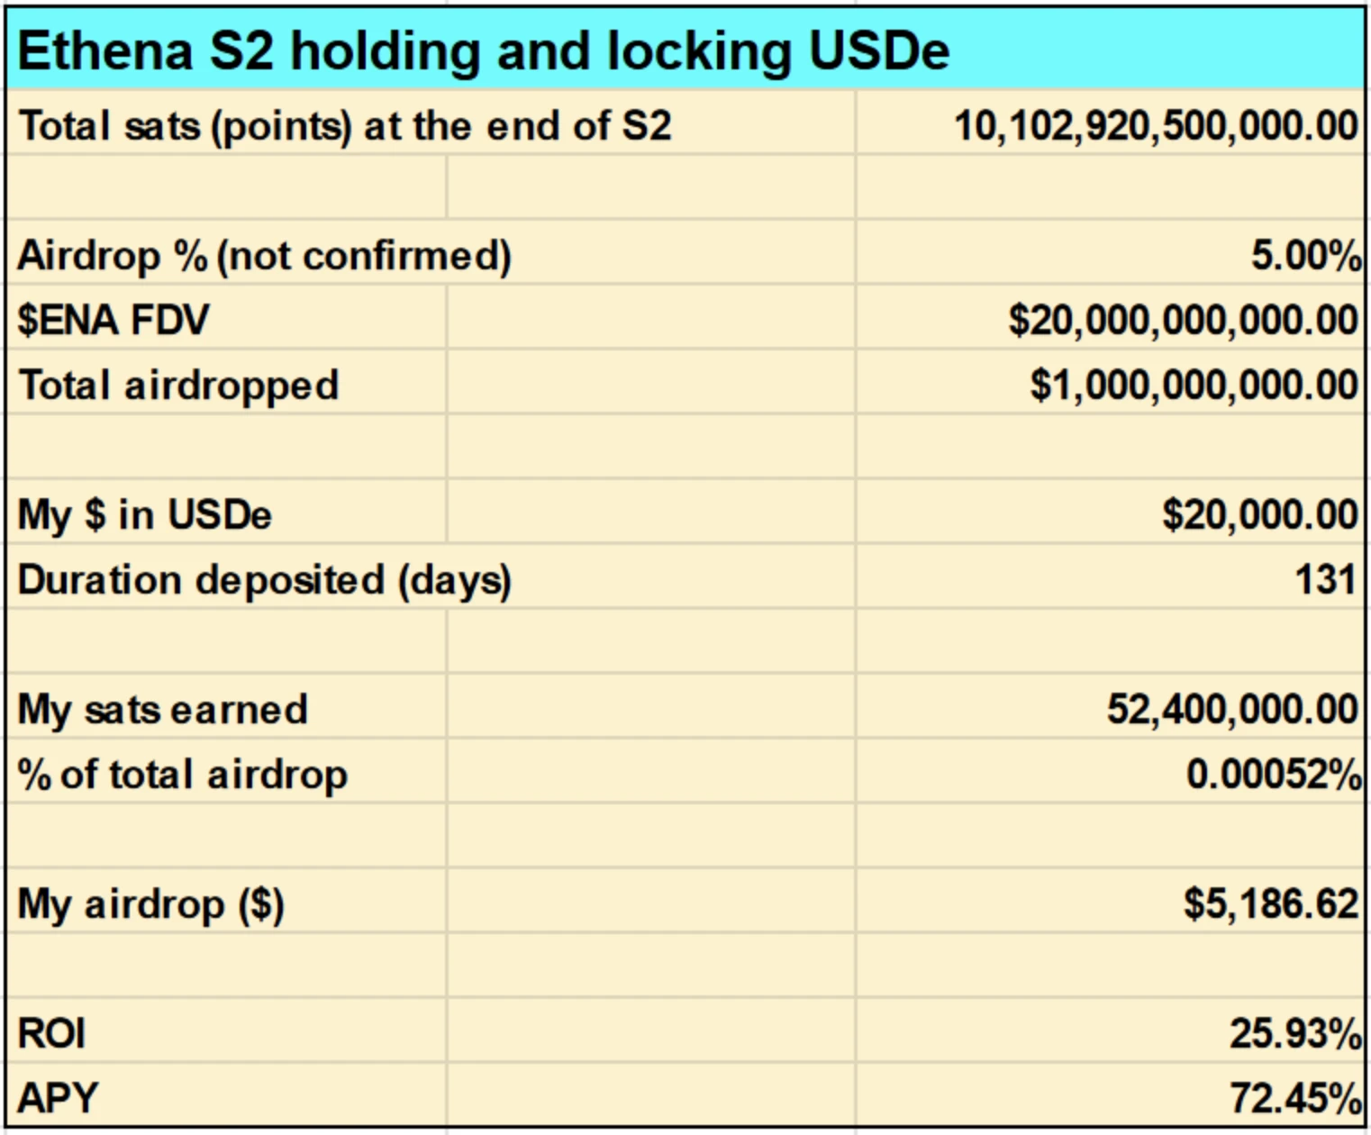Click the 'Airdrop % (not confirmed)' label cell
1371x1135 pixels.
[264, 256]
